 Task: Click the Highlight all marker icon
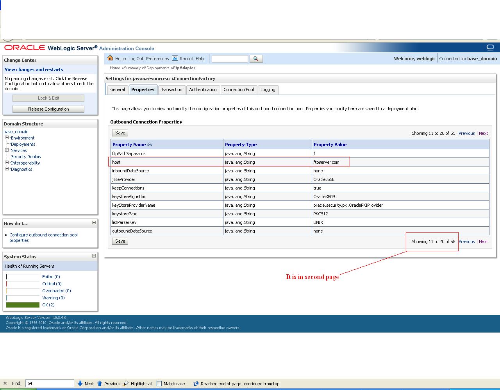(x=126, y=384)
